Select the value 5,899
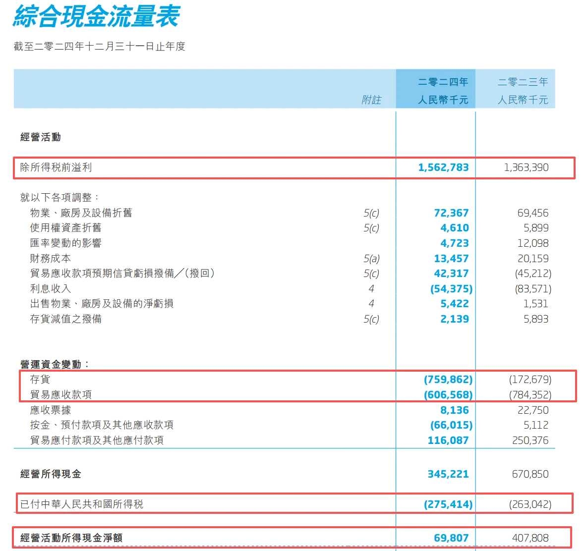 coord(536,228)
